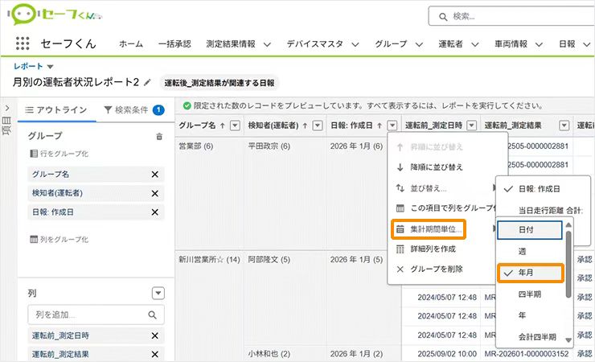The image size is (595, 362).
Task: Click the trash icon beside グループ heading
Action: (159, 136)
